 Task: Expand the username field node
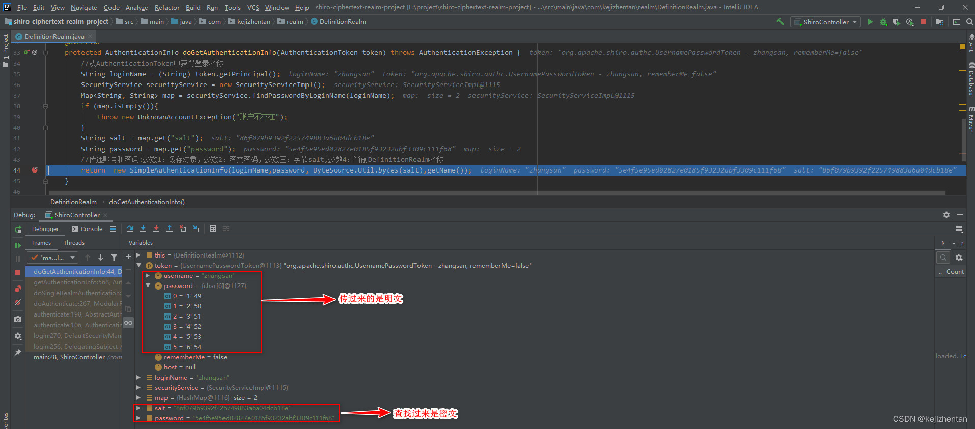pos(148,276)
